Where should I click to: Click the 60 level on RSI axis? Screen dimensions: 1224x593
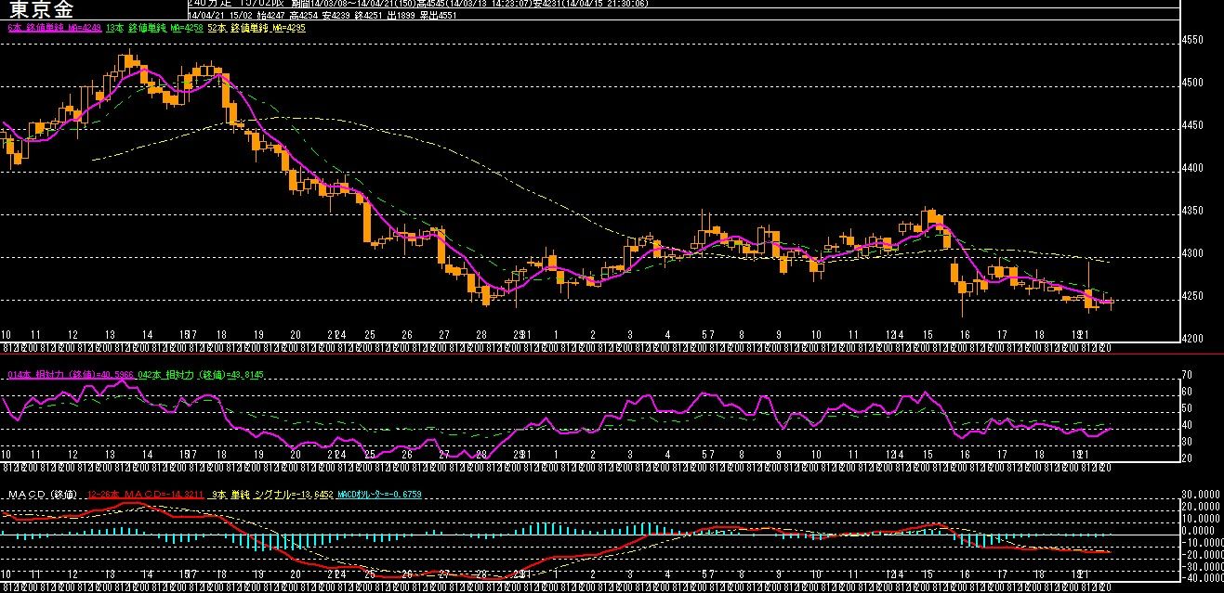1186,392
